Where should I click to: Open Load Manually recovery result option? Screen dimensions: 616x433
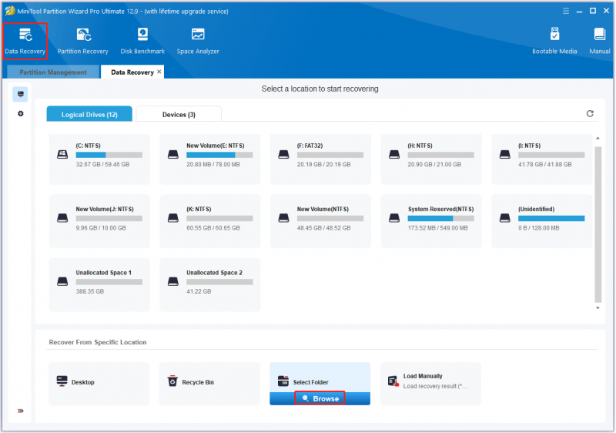point(430,384)
